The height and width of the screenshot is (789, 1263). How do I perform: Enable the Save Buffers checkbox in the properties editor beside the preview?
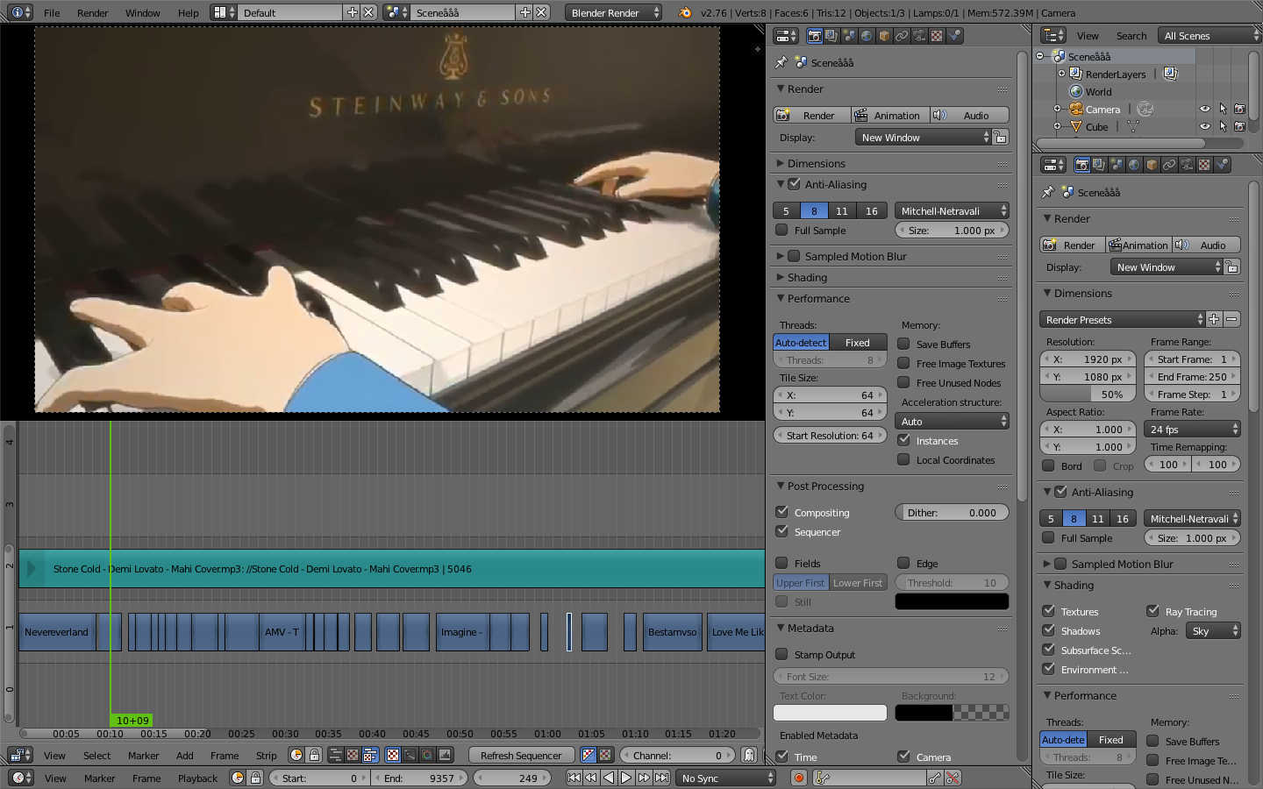click(x=903, y=344)
